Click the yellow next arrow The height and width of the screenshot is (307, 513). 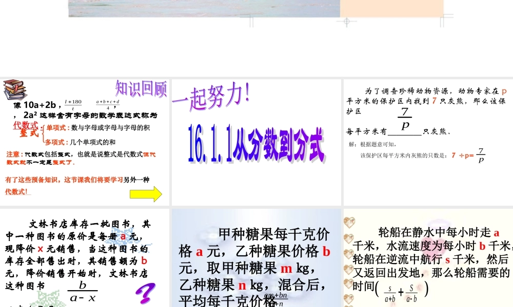click(x=146, y=194)
